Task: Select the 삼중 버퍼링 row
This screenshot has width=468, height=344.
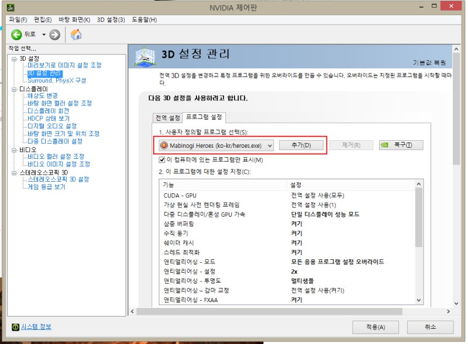Action: click(x=287, y=224)
